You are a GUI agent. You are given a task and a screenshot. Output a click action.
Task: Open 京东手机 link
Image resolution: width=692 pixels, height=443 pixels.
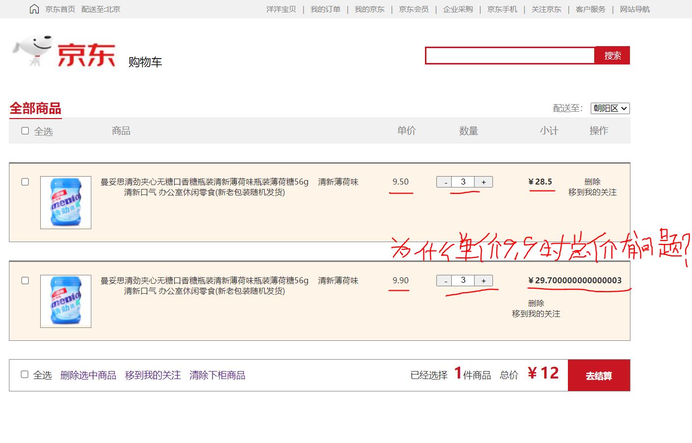tap(502, 9)
